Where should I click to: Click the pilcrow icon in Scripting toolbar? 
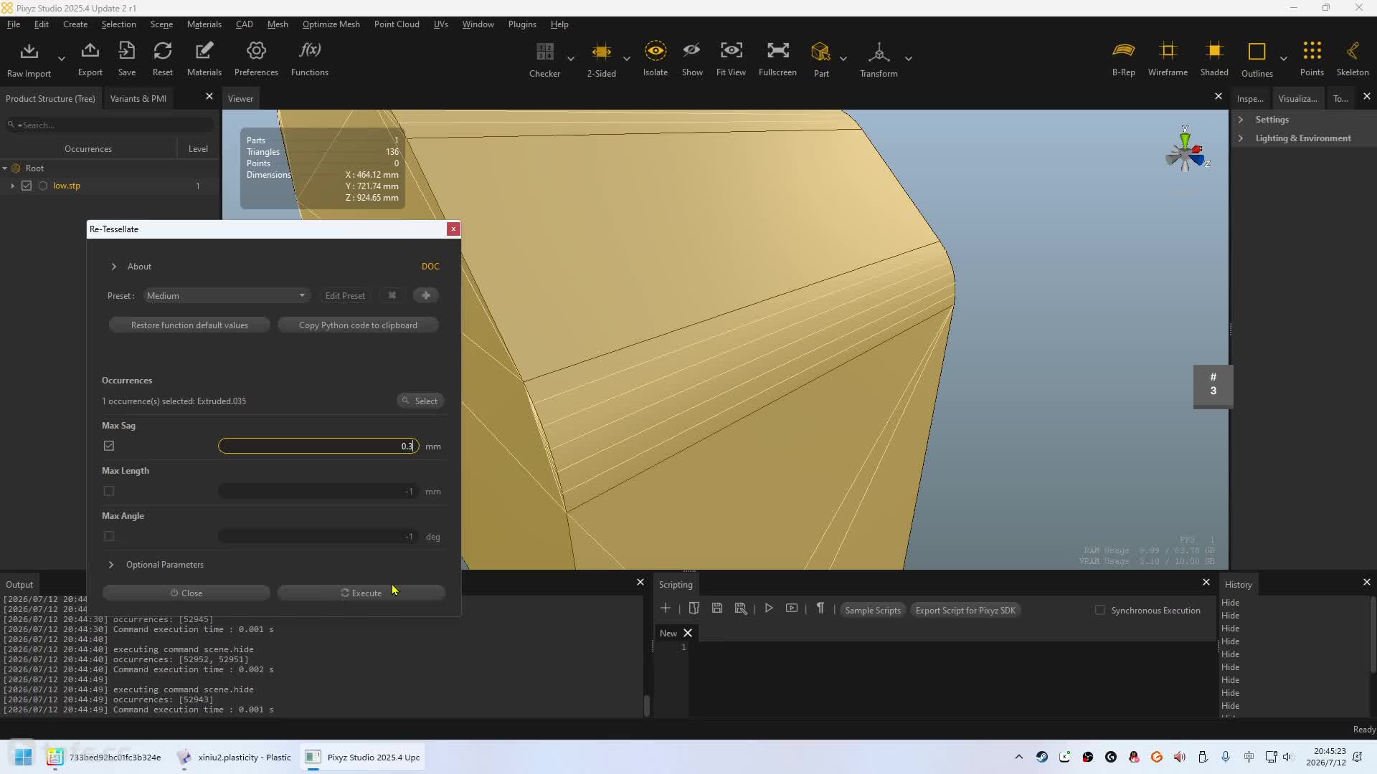pos(820,608)
